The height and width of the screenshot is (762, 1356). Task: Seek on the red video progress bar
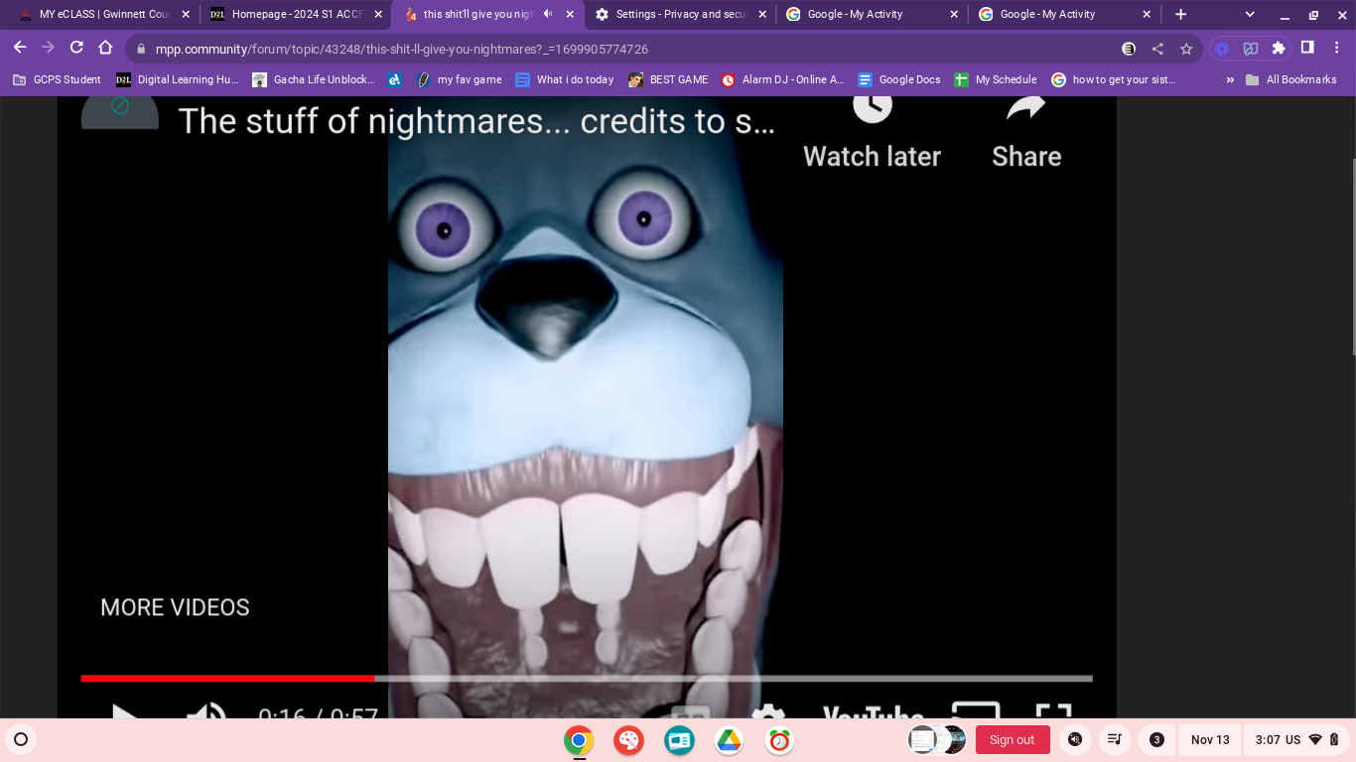click(227, 679)
